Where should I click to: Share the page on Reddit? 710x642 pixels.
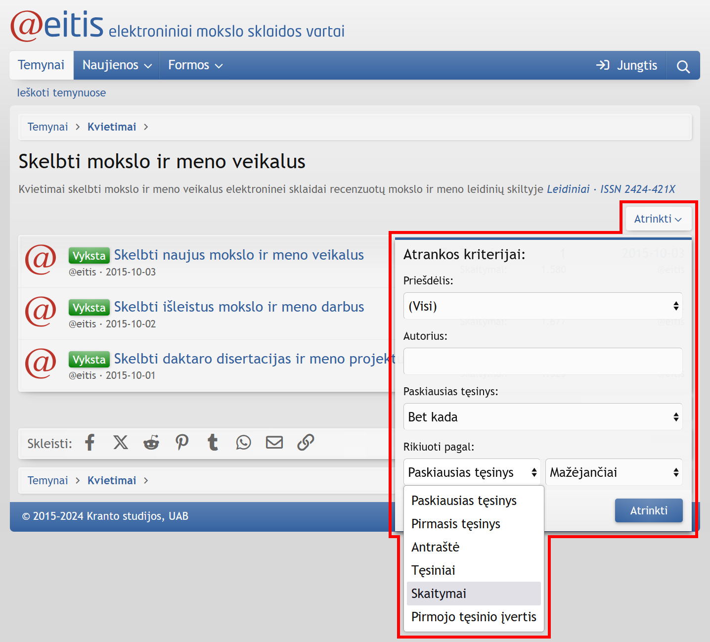click(x=151, y=443)
